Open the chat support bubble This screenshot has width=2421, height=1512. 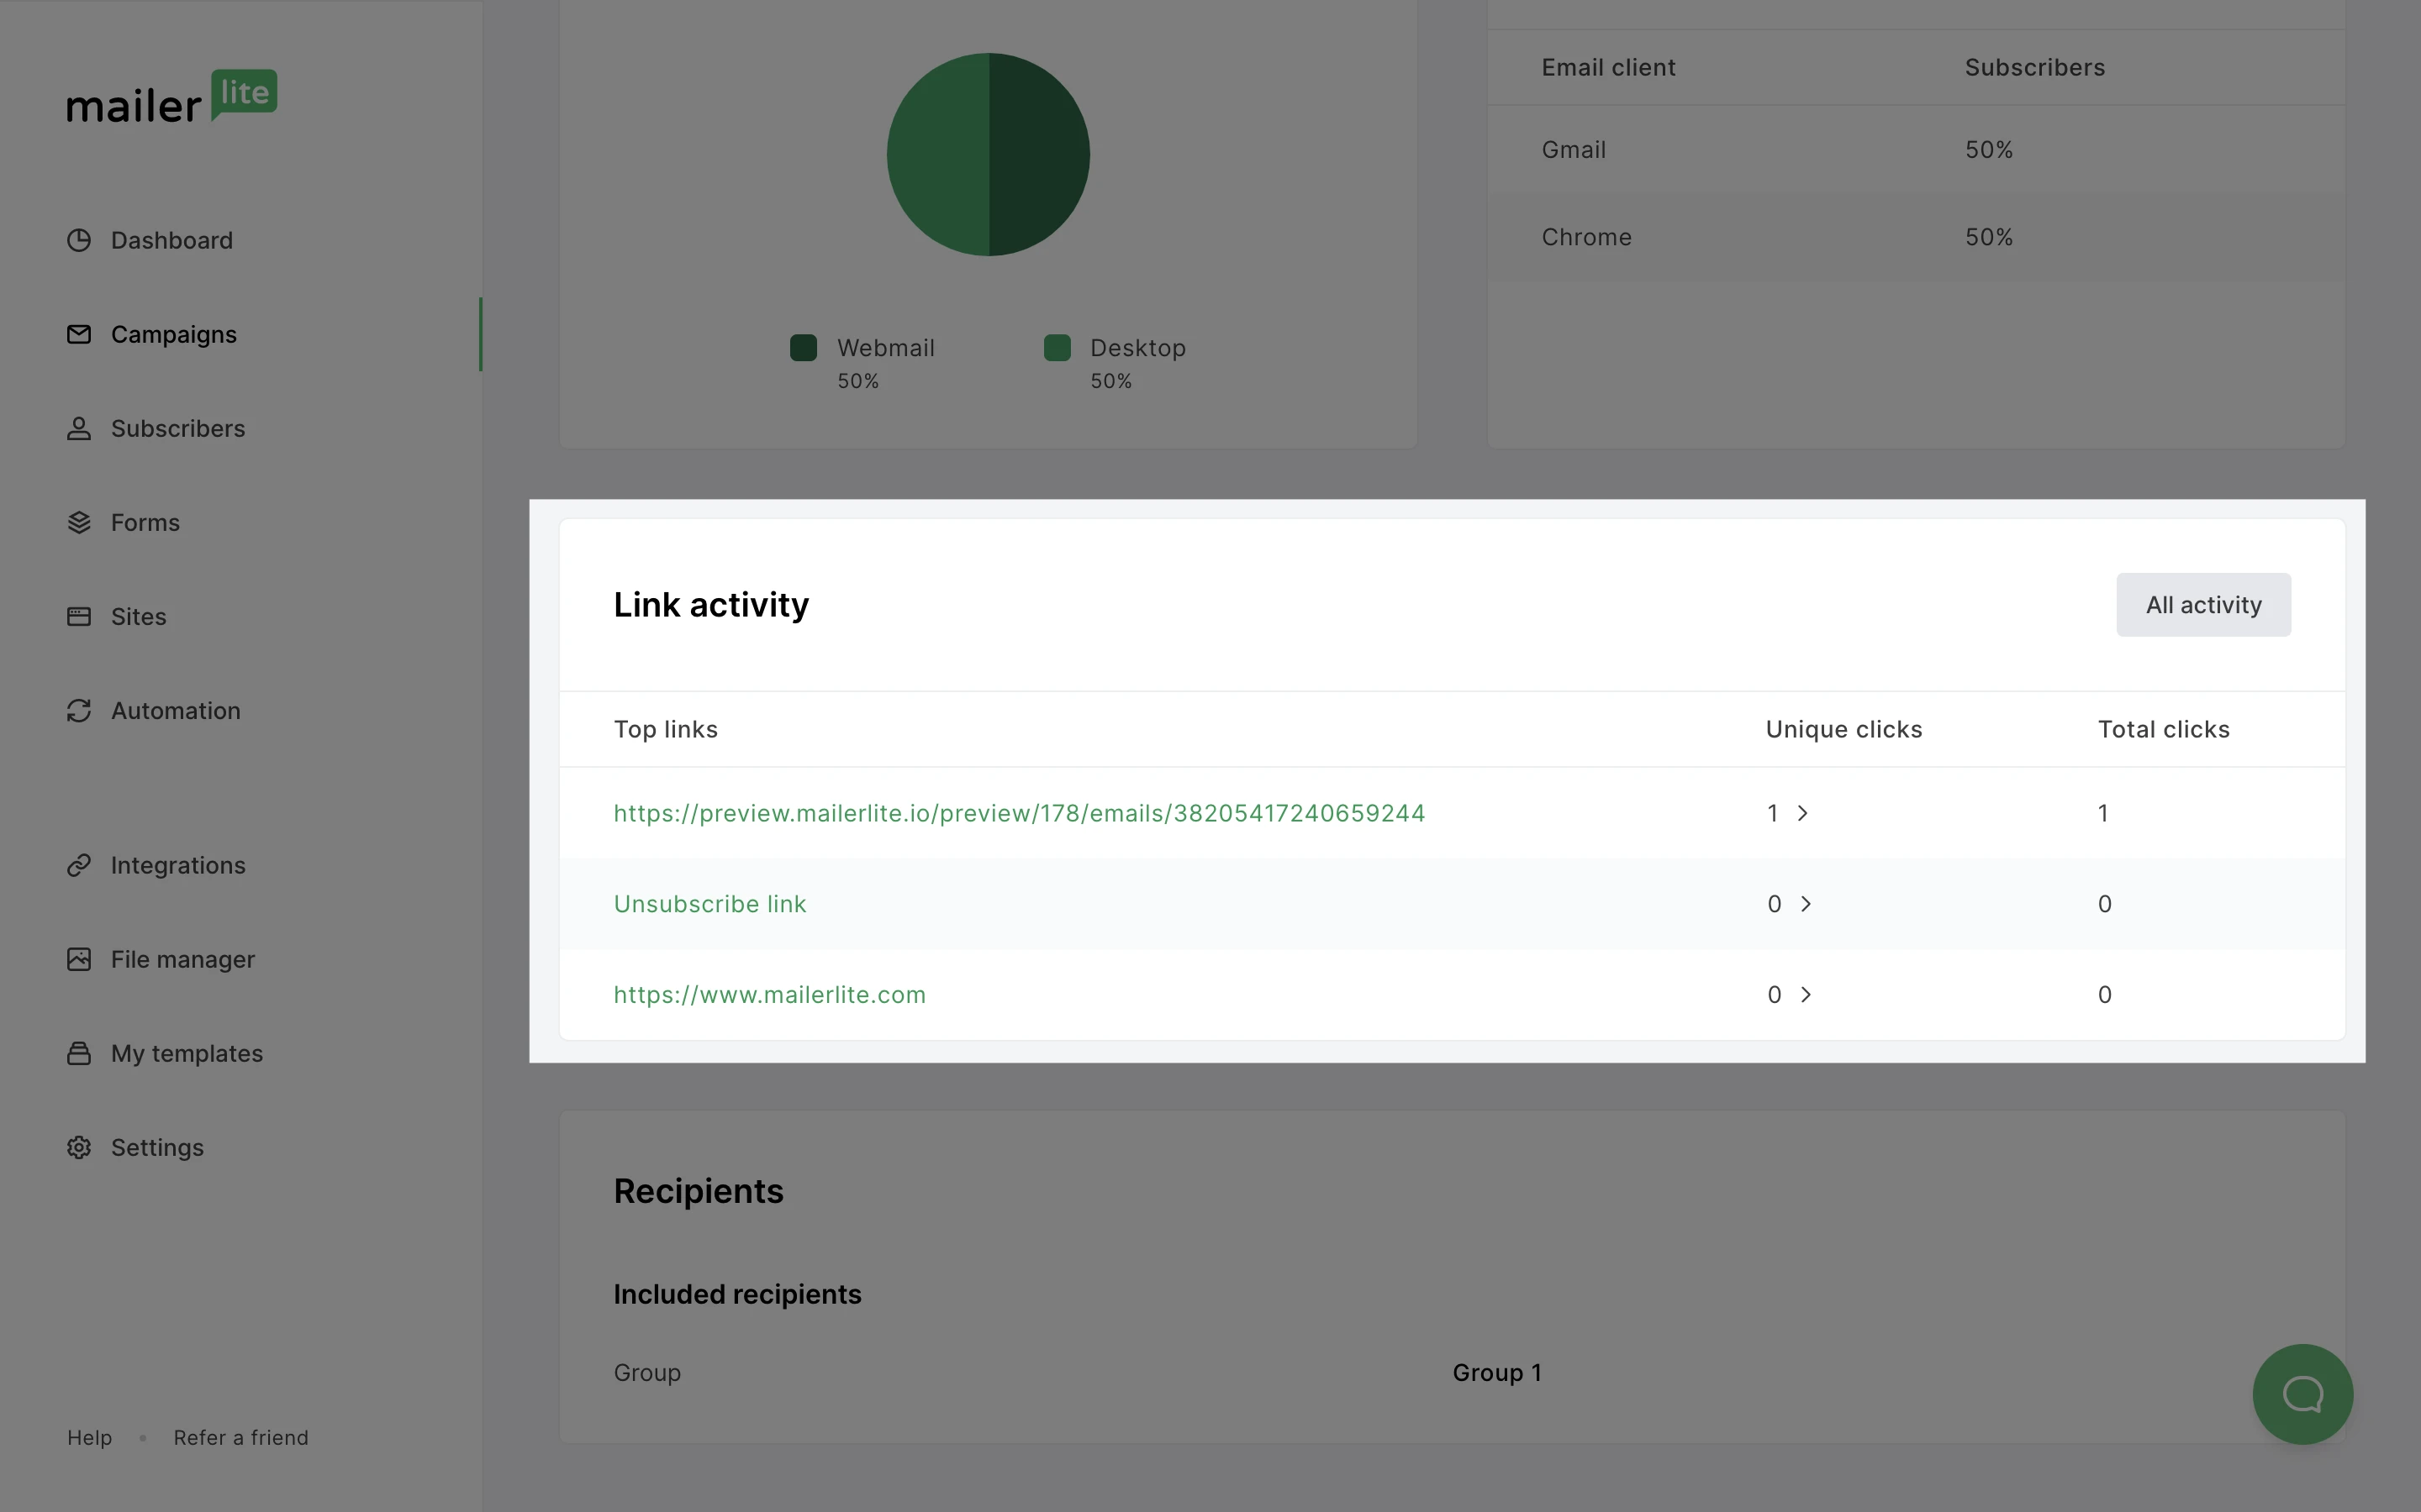click(2302, 1393)
